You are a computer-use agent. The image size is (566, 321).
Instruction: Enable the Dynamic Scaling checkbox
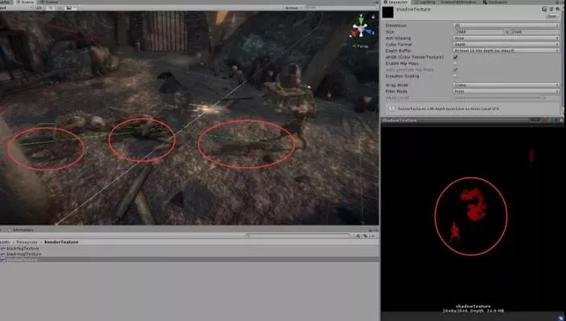click(455, 76)
